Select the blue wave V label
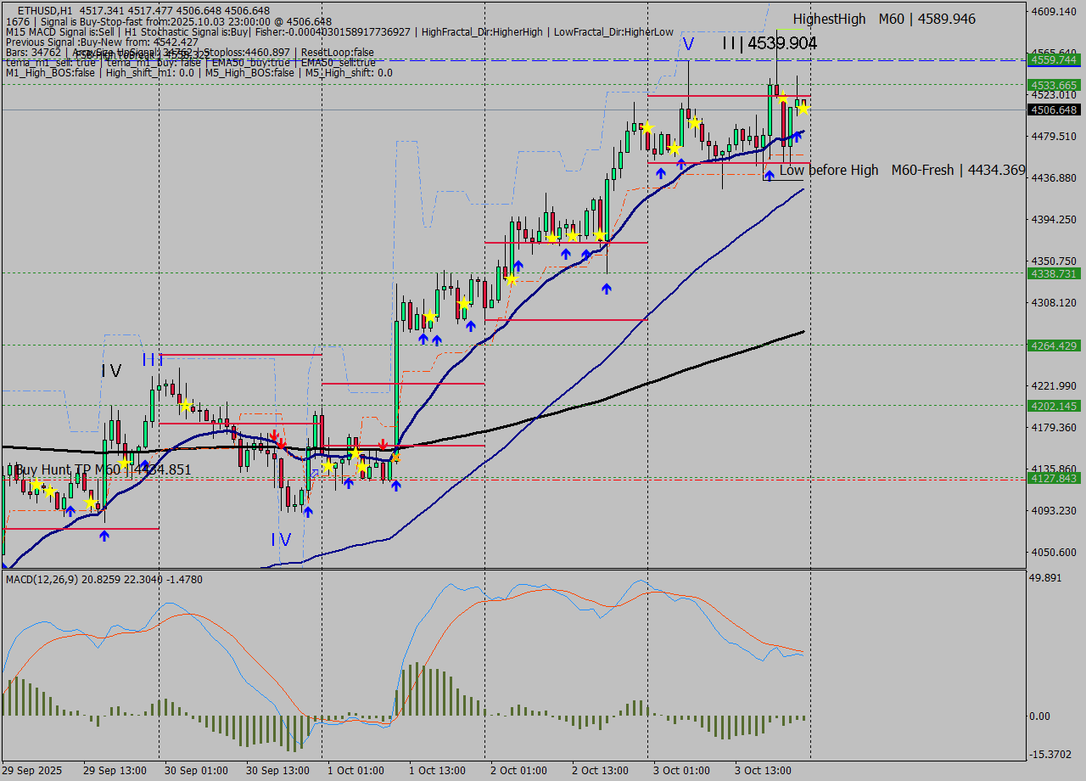1086x781 pixels. tap(689, 44)
